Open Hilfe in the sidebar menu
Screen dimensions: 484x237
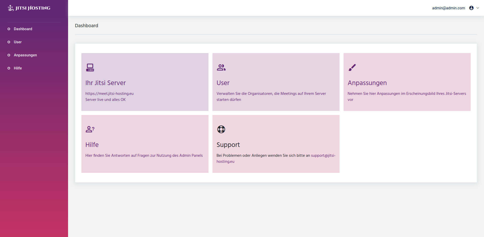click(18, 68)
